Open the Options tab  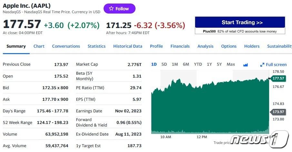229,46
